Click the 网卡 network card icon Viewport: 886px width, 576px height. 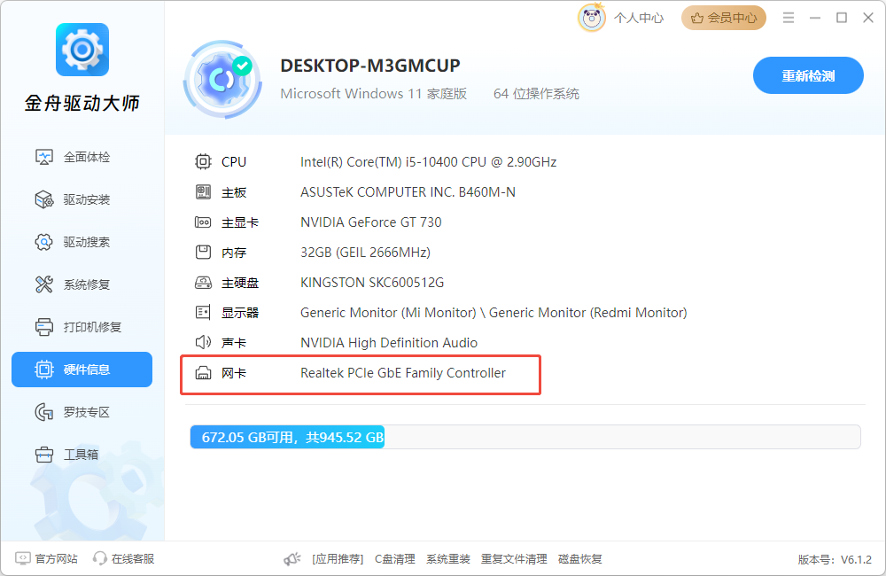203,373
